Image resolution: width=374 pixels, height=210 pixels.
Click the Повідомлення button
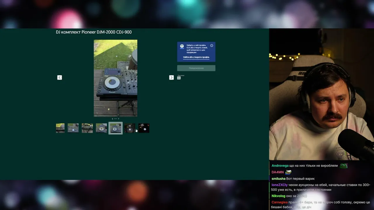pos(196,68)
